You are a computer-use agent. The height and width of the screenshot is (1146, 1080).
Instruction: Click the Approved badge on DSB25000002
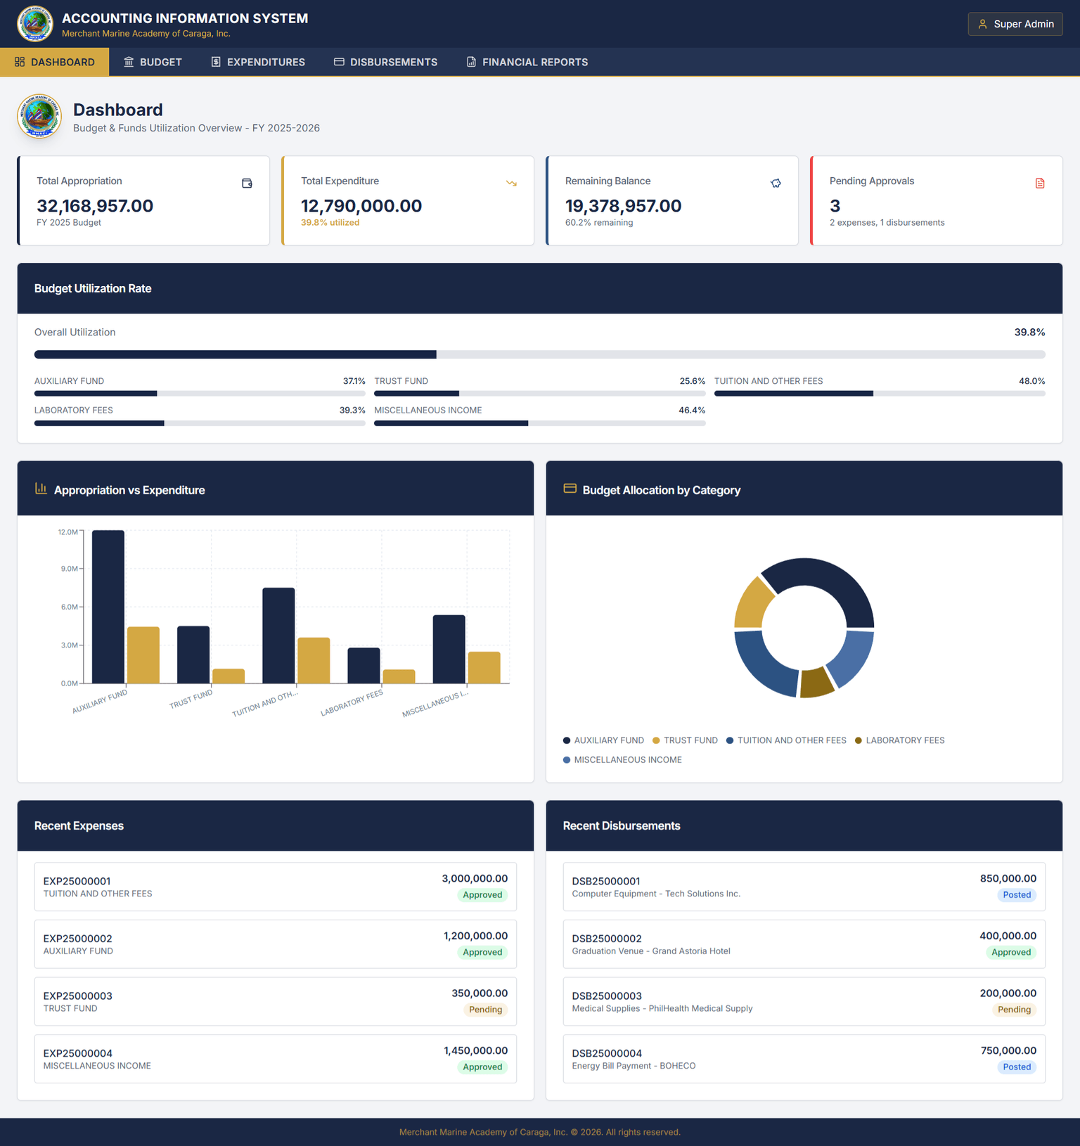click(1012, 953)
